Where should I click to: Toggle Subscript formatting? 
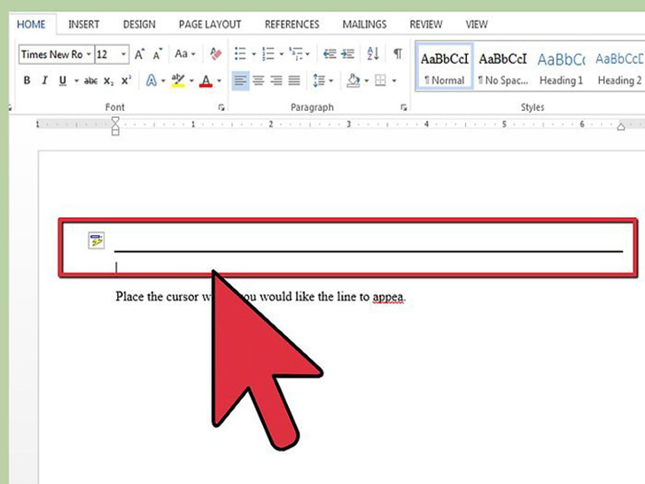[x=108, y=81]
